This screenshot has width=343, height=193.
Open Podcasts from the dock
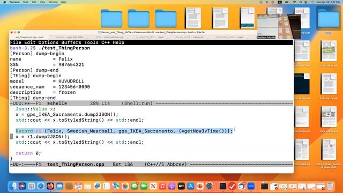coord(172,186)
